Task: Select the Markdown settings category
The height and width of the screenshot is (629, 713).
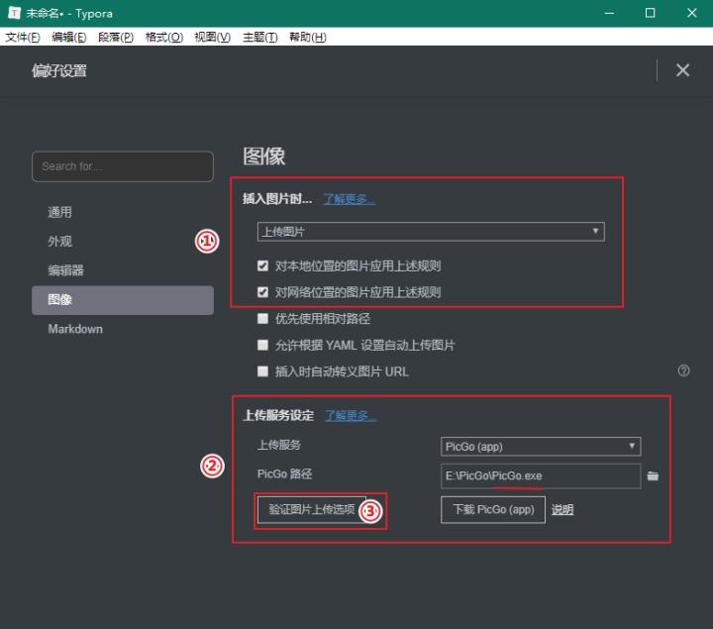Action: [75, 329]
